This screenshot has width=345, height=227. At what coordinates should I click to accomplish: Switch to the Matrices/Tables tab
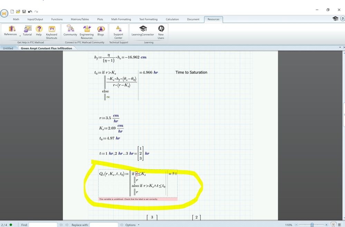point(80,19)
